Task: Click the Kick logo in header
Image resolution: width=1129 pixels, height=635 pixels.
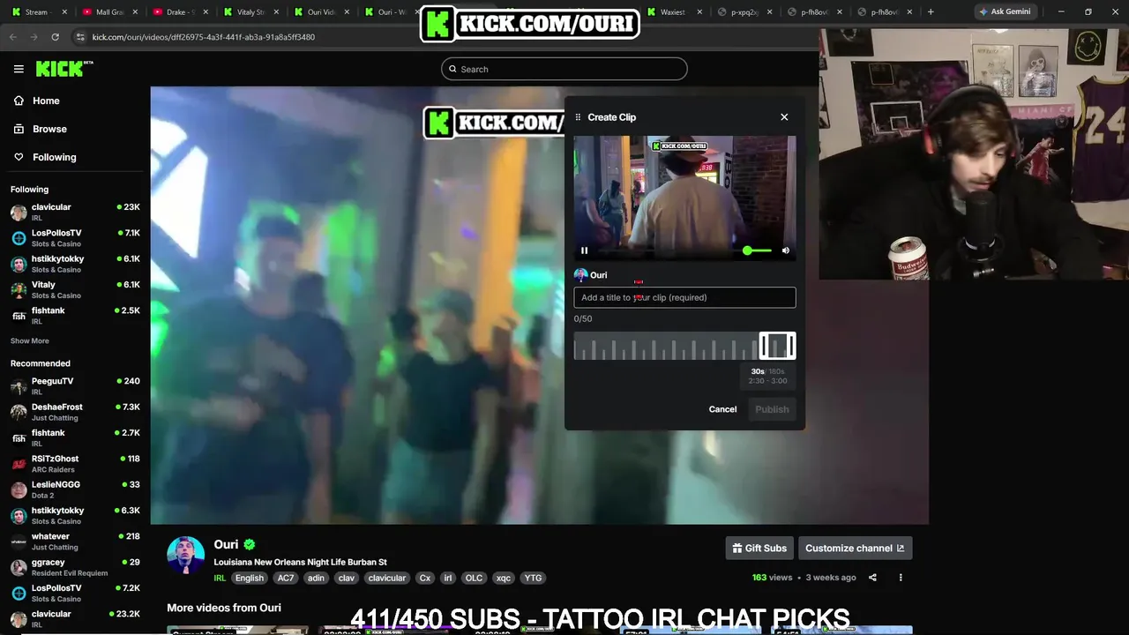Action: [x=64, y=69]
